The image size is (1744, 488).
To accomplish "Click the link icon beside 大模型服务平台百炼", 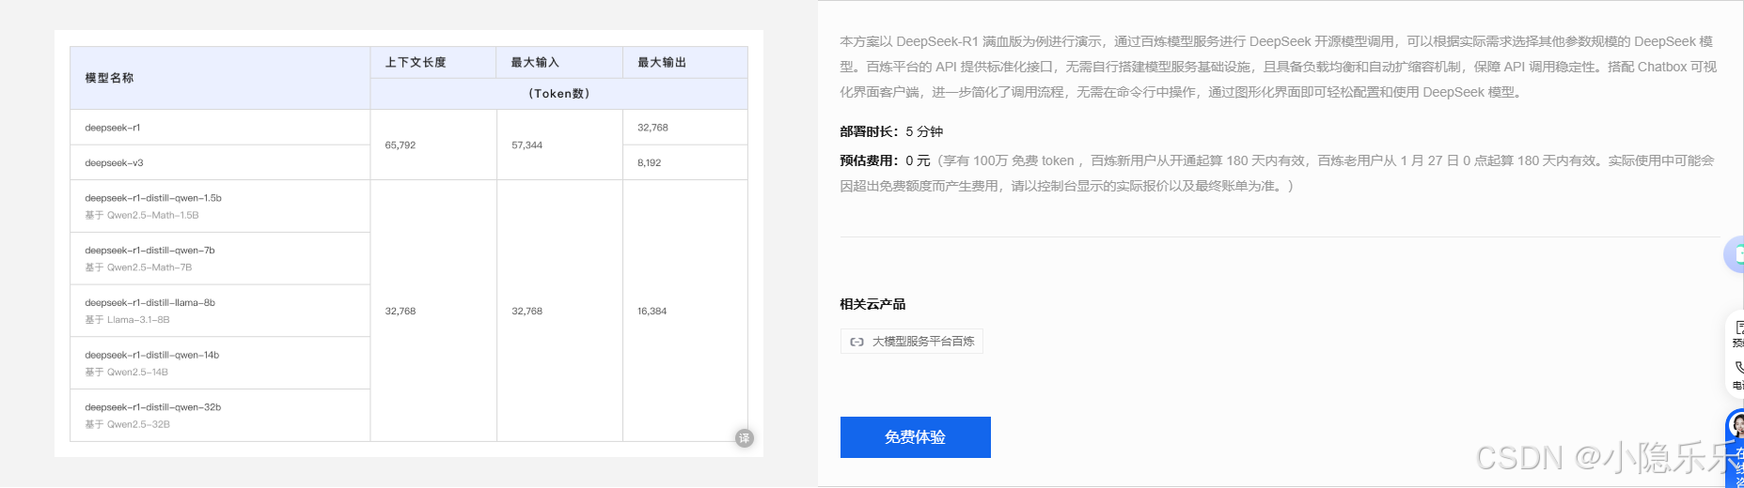I will point(856,342).
